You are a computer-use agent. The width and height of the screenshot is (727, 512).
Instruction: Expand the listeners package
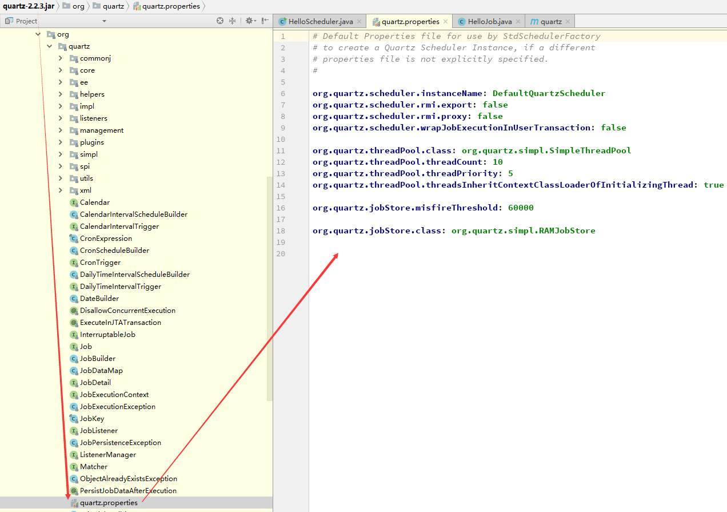61,118
